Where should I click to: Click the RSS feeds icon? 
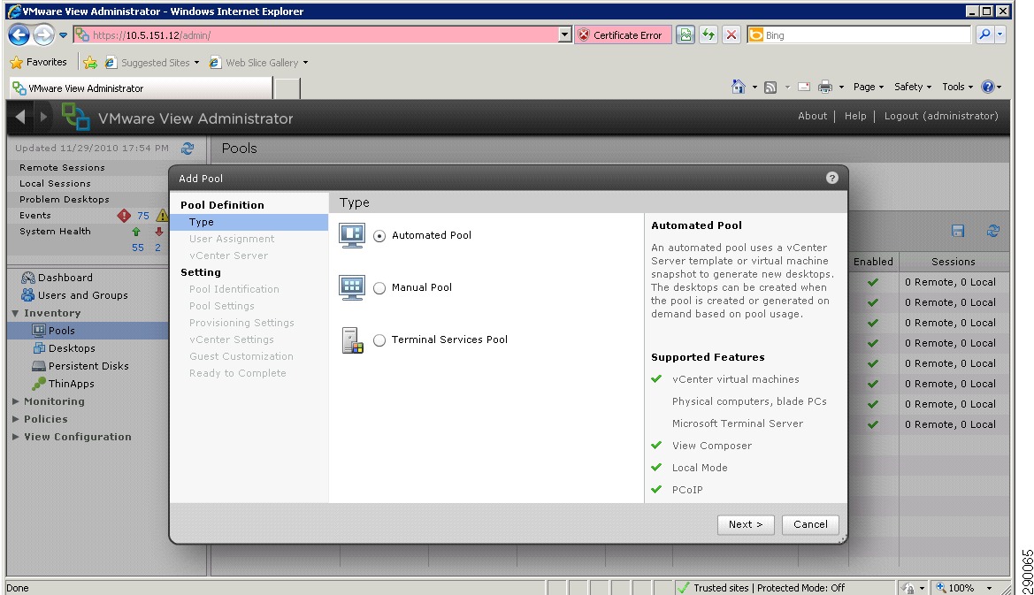(770, 87)
